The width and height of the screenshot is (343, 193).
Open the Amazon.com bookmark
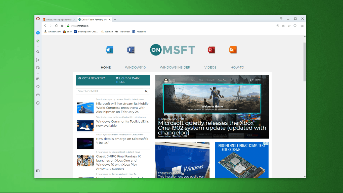click(53, 32)
